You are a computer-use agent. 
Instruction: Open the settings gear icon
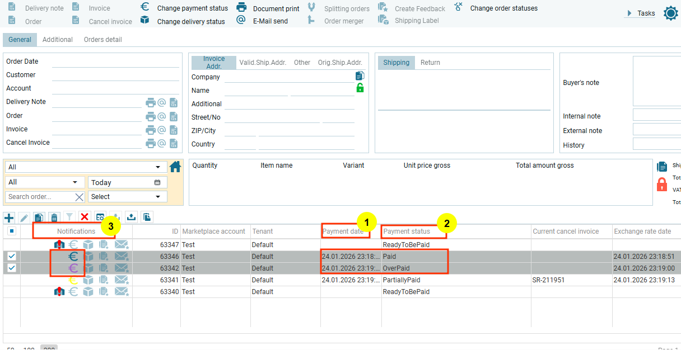pos(670,13)
